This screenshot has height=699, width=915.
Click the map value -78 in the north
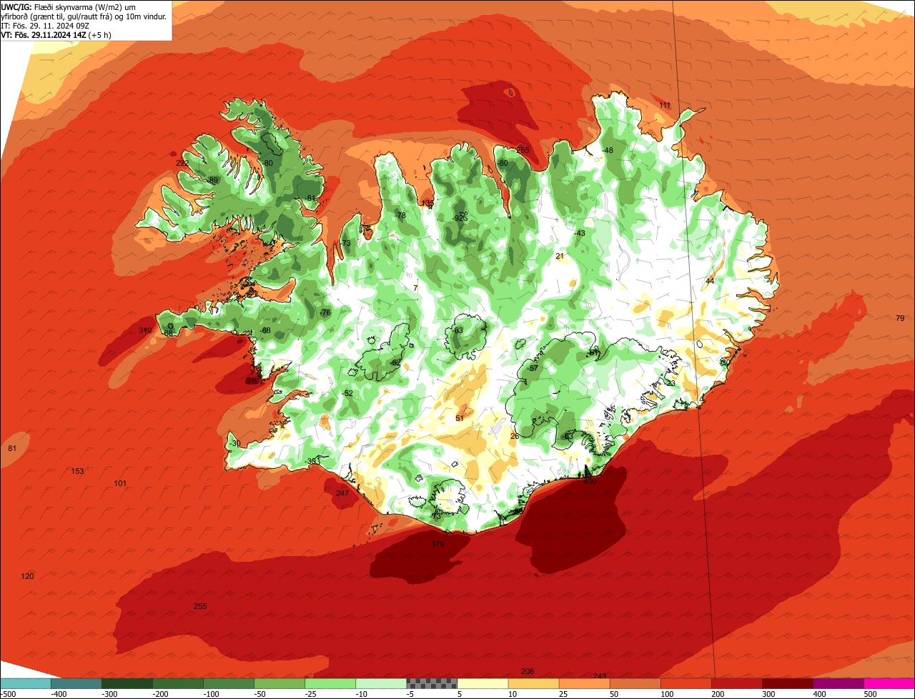(x=400, y=215)
